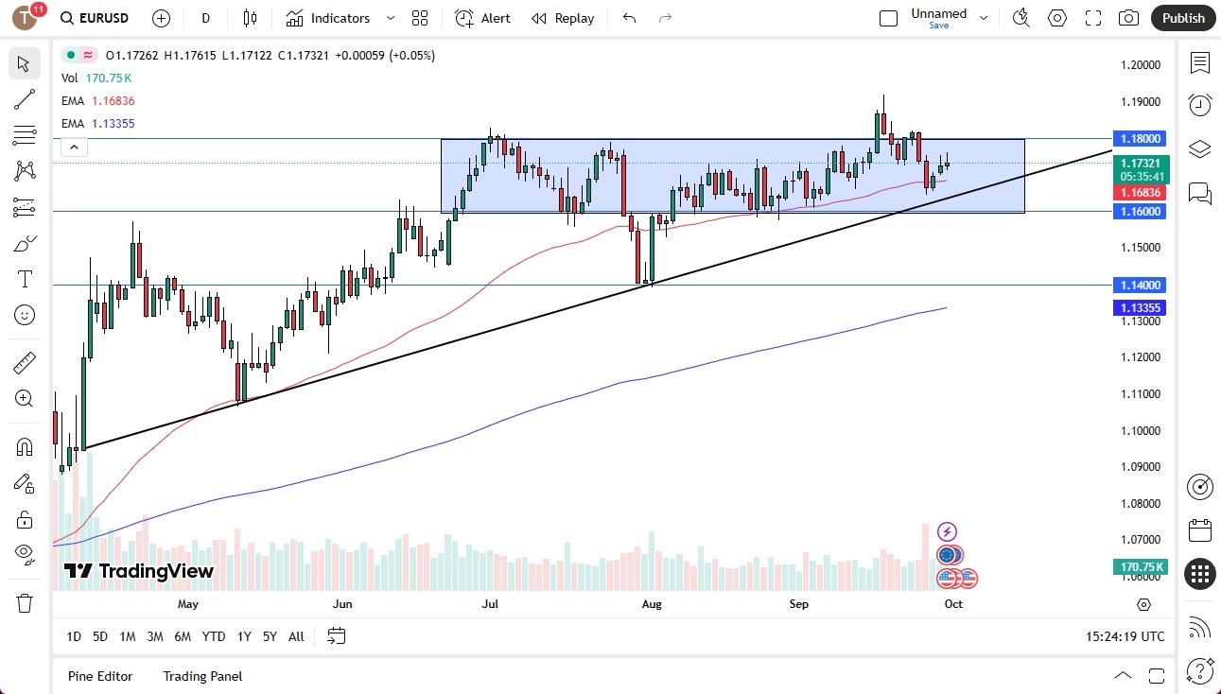Select the Trend Line drawing tool

24,99
